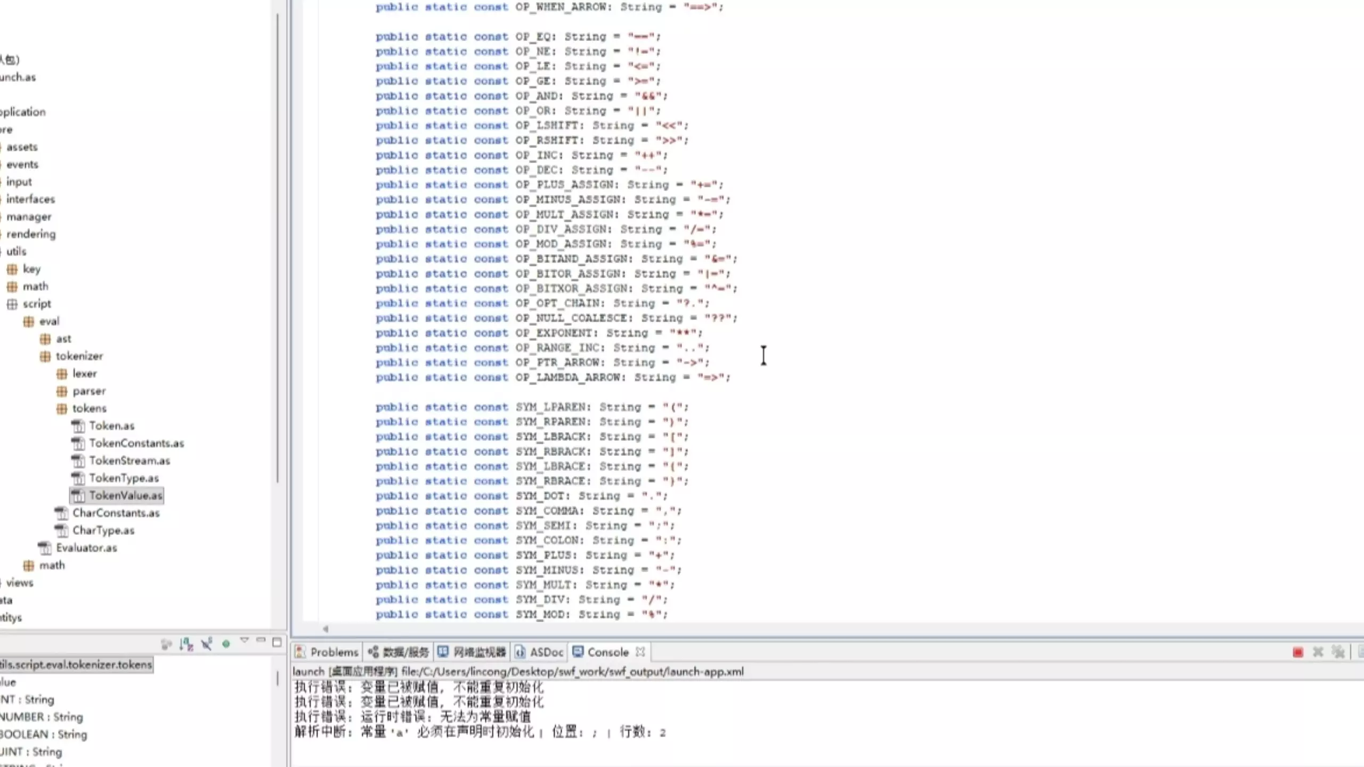Terminate the running launch (red stop icon)

tap(1298, 652)
